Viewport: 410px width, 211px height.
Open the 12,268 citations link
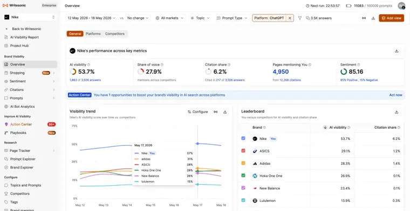[x=290, y=80]
